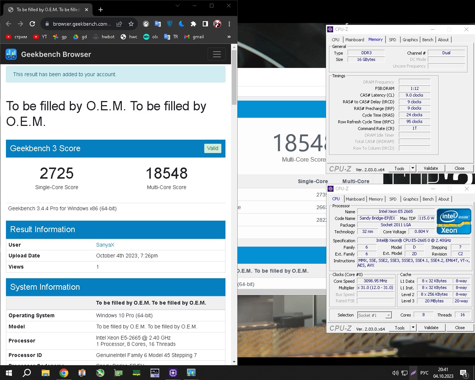Switch input language from РУС indicator
The width and height of the screenshot is (475, 380).
pyautogui.click(x=424, y=373)
